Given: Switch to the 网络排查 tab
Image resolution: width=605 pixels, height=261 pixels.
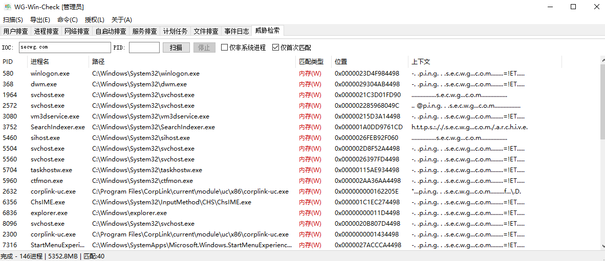Looking at the screenshot, I should 77,31.
